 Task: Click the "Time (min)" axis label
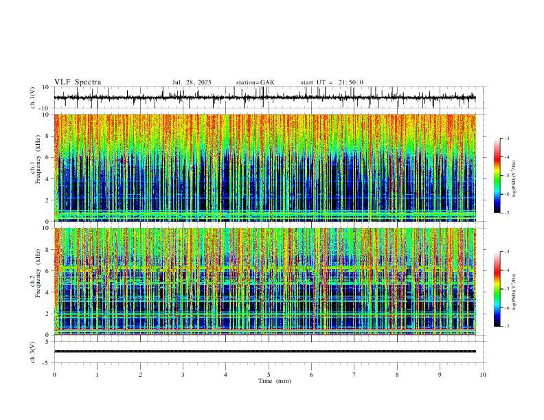[x=275, y=381]
